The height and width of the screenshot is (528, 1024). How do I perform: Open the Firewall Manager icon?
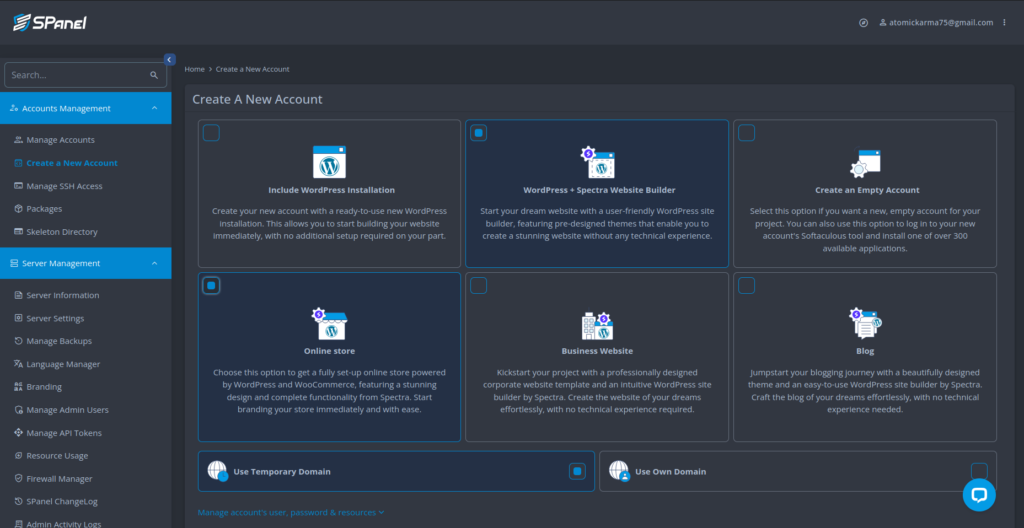[17, 478]
